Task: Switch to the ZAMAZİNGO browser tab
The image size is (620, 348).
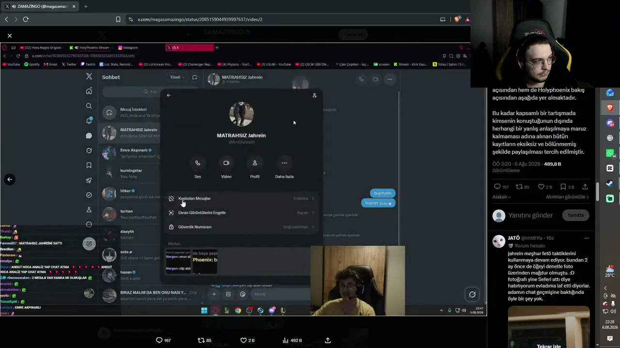Action: coord(41,6)
